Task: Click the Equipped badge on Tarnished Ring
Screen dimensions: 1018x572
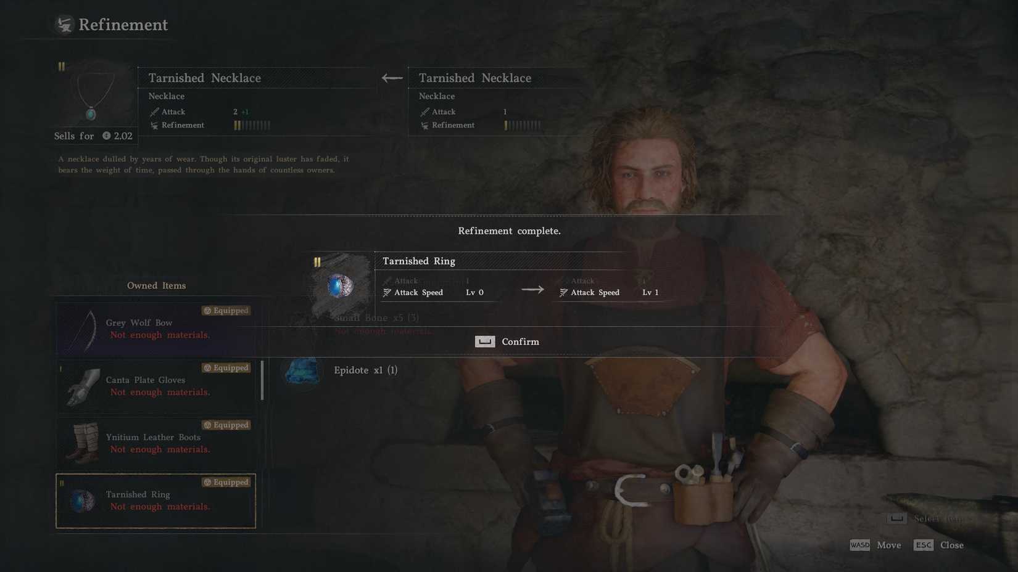Action: coord(226,483)
